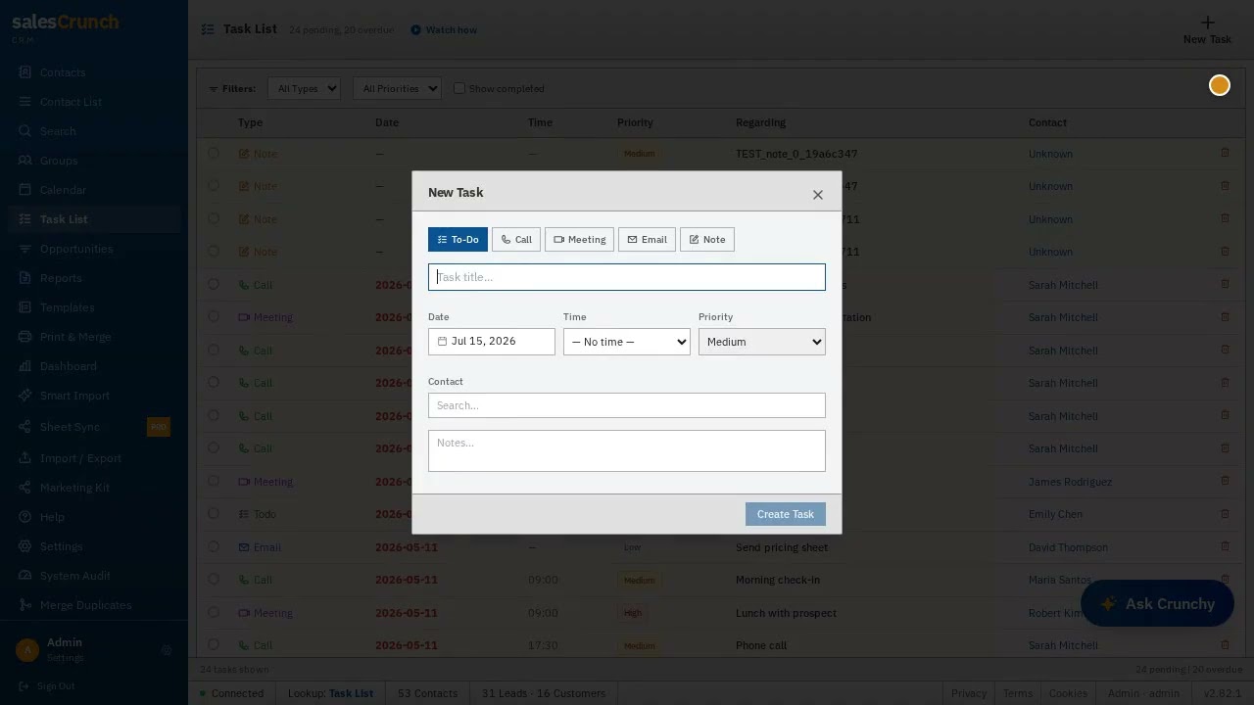Click the Groups sidebar icon
The image size is (1254, 705).
24,161
